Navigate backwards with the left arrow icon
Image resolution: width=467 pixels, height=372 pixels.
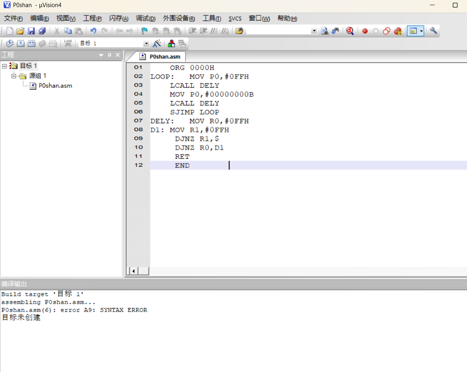coord(119,31)
